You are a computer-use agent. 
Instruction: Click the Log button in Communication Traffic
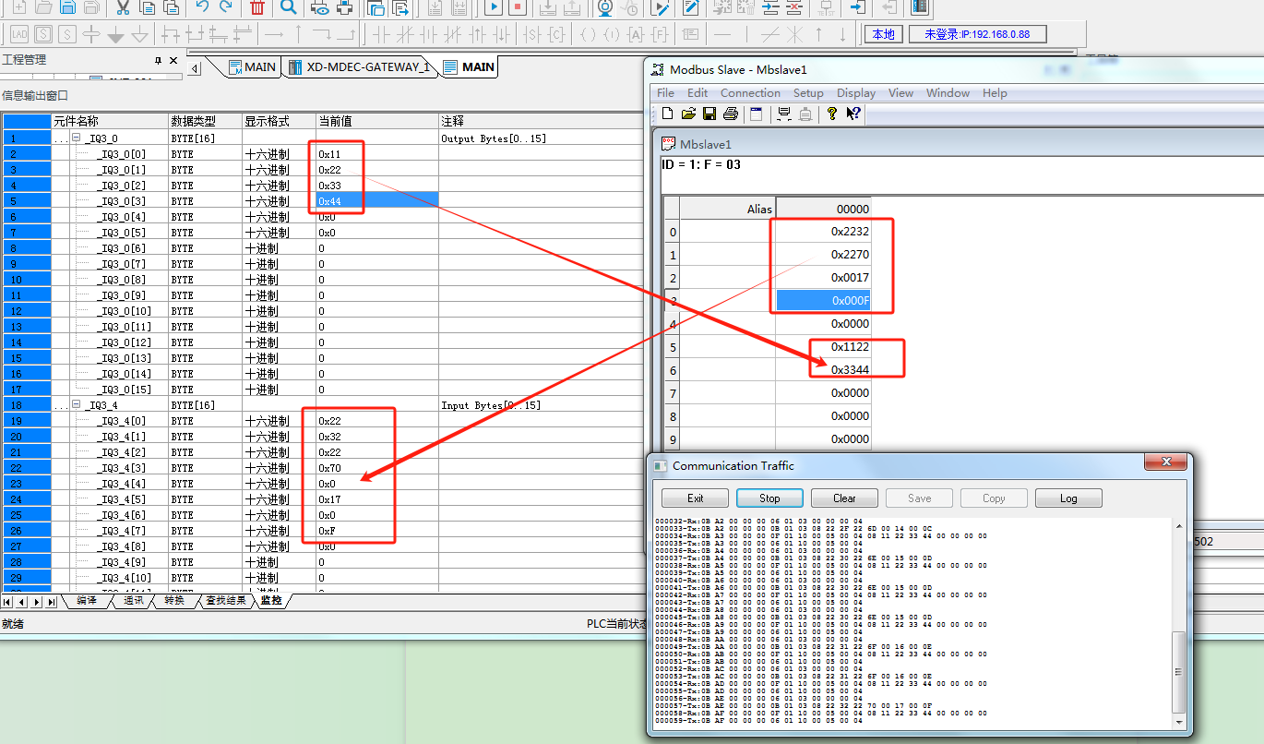coord(1068,498)
